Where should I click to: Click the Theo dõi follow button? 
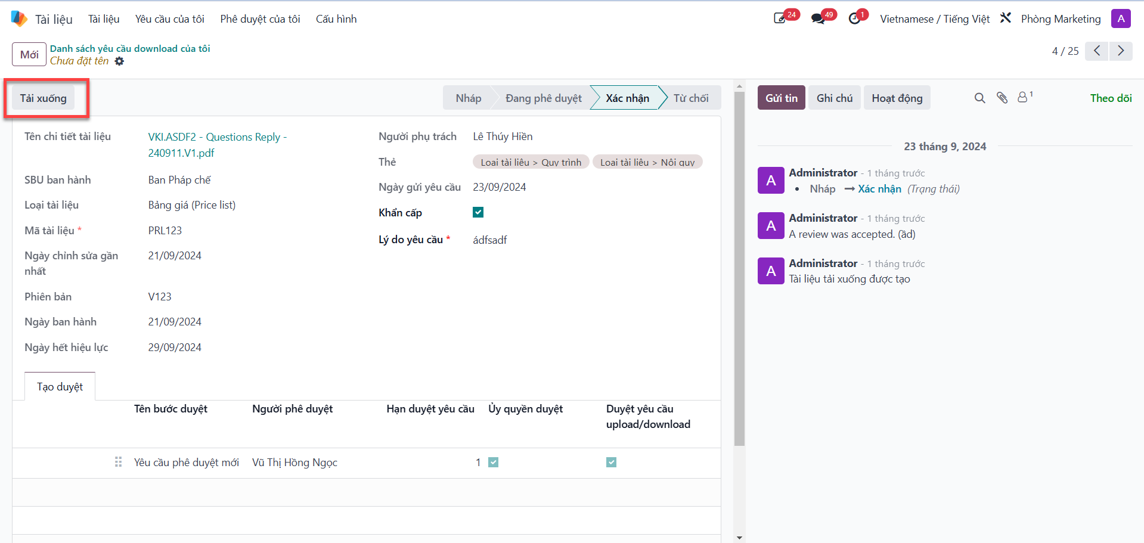1111,98
